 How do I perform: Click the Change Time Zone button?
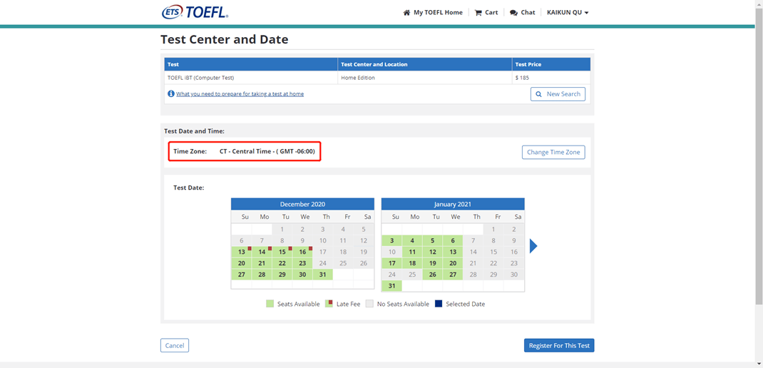(x=553, y=153)
